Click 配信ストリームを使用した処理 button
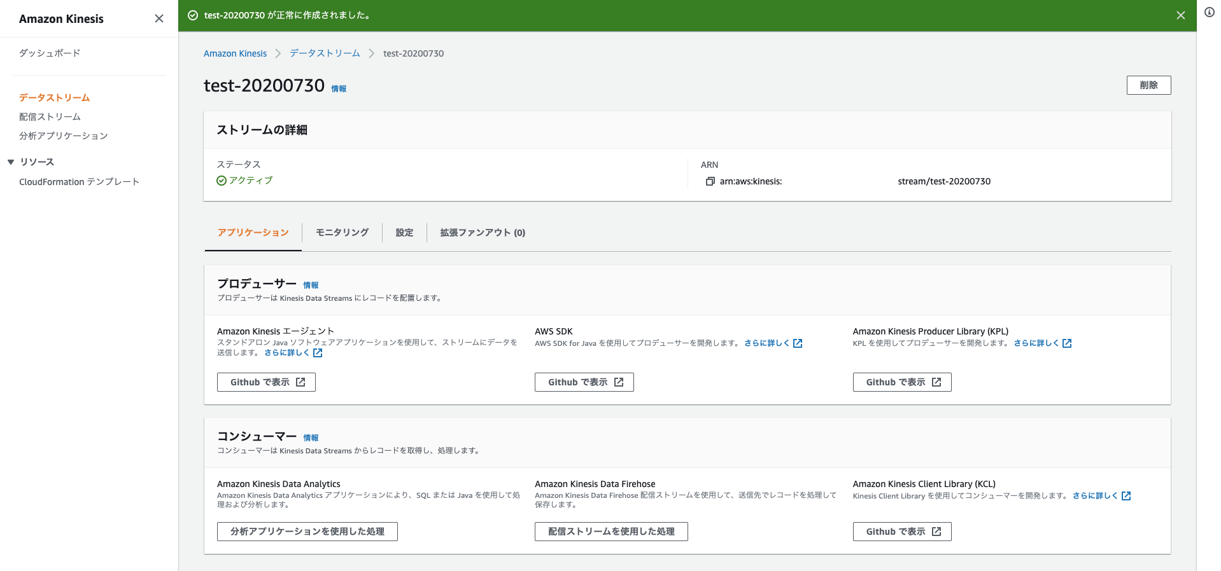The image size is (1221, 571). click(x=611, y=532)
